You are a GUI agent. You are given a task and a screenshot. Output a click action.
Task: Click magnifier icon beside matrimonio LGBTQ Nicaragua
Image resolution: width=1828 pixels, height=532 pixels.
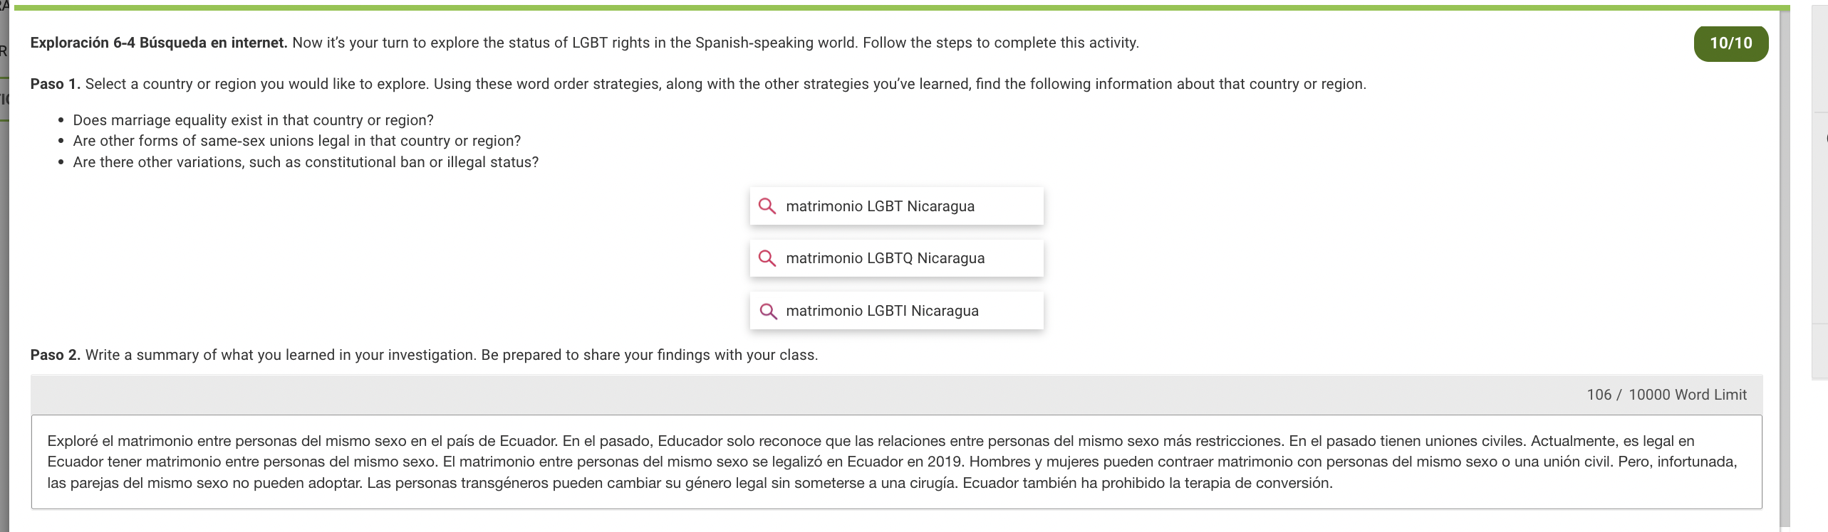tap(767, 258)
